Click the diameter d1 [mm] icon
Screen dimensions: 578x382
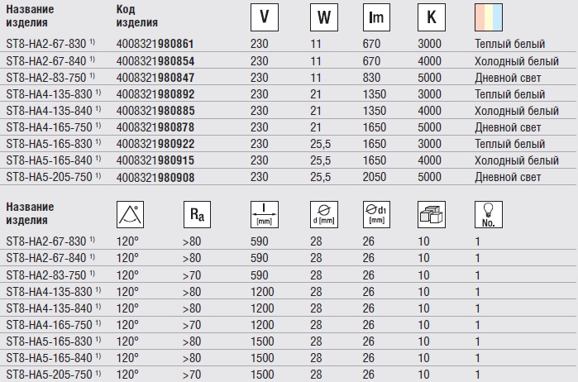pyautogui.click(x=376, y=216)
